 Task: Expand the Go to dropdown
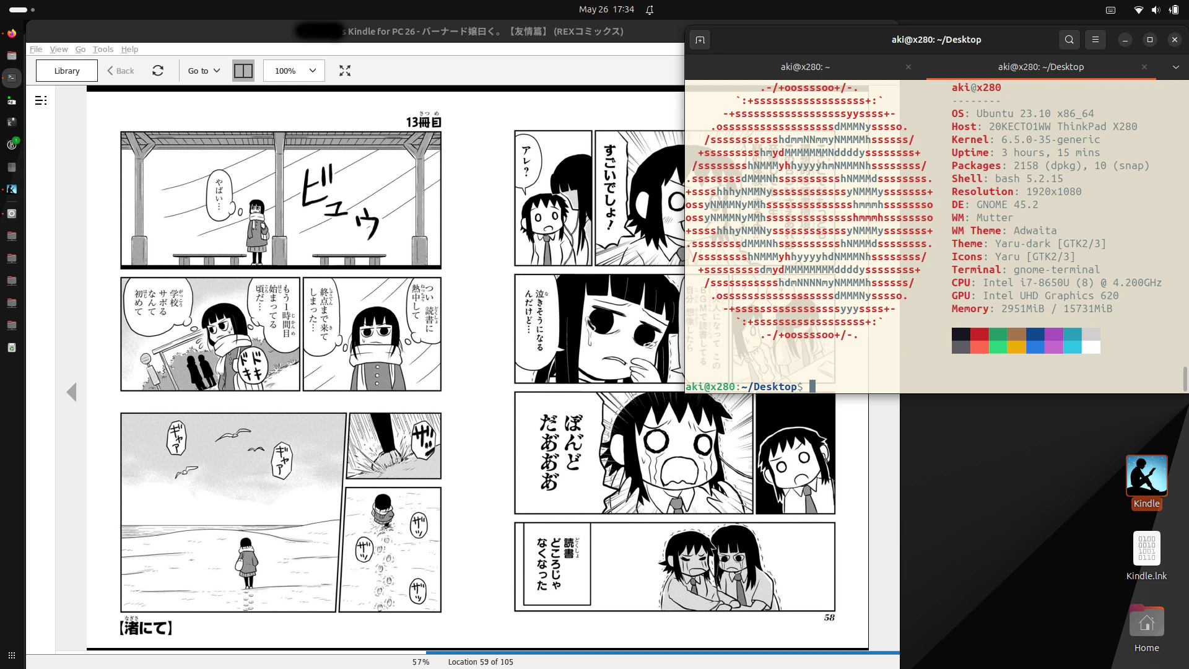204,71
